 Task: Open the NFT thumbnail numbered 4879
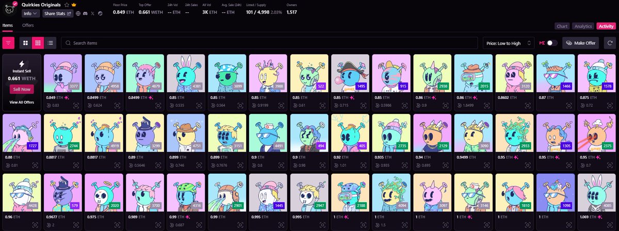[144, 73]
